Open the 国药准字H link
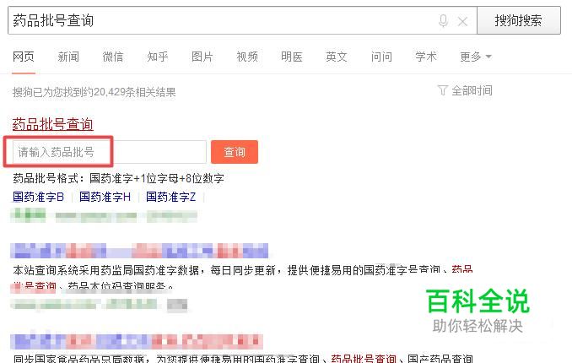The image size is (572, 363). click(x=105, y=197)
